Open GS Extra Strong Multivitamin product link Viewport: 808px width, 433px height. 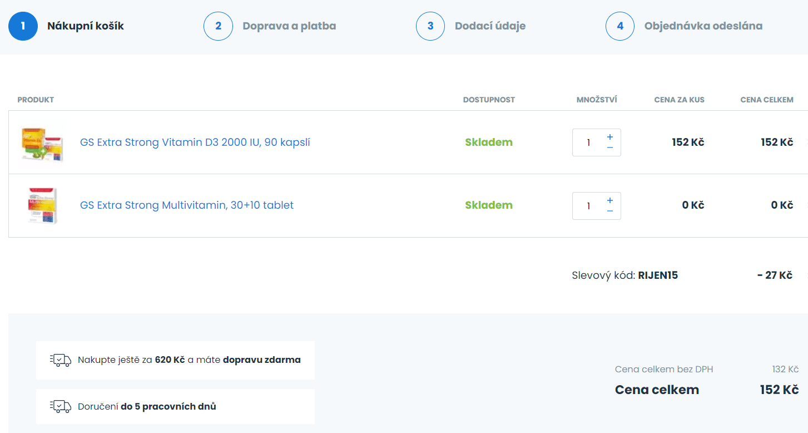coord(187,205)
